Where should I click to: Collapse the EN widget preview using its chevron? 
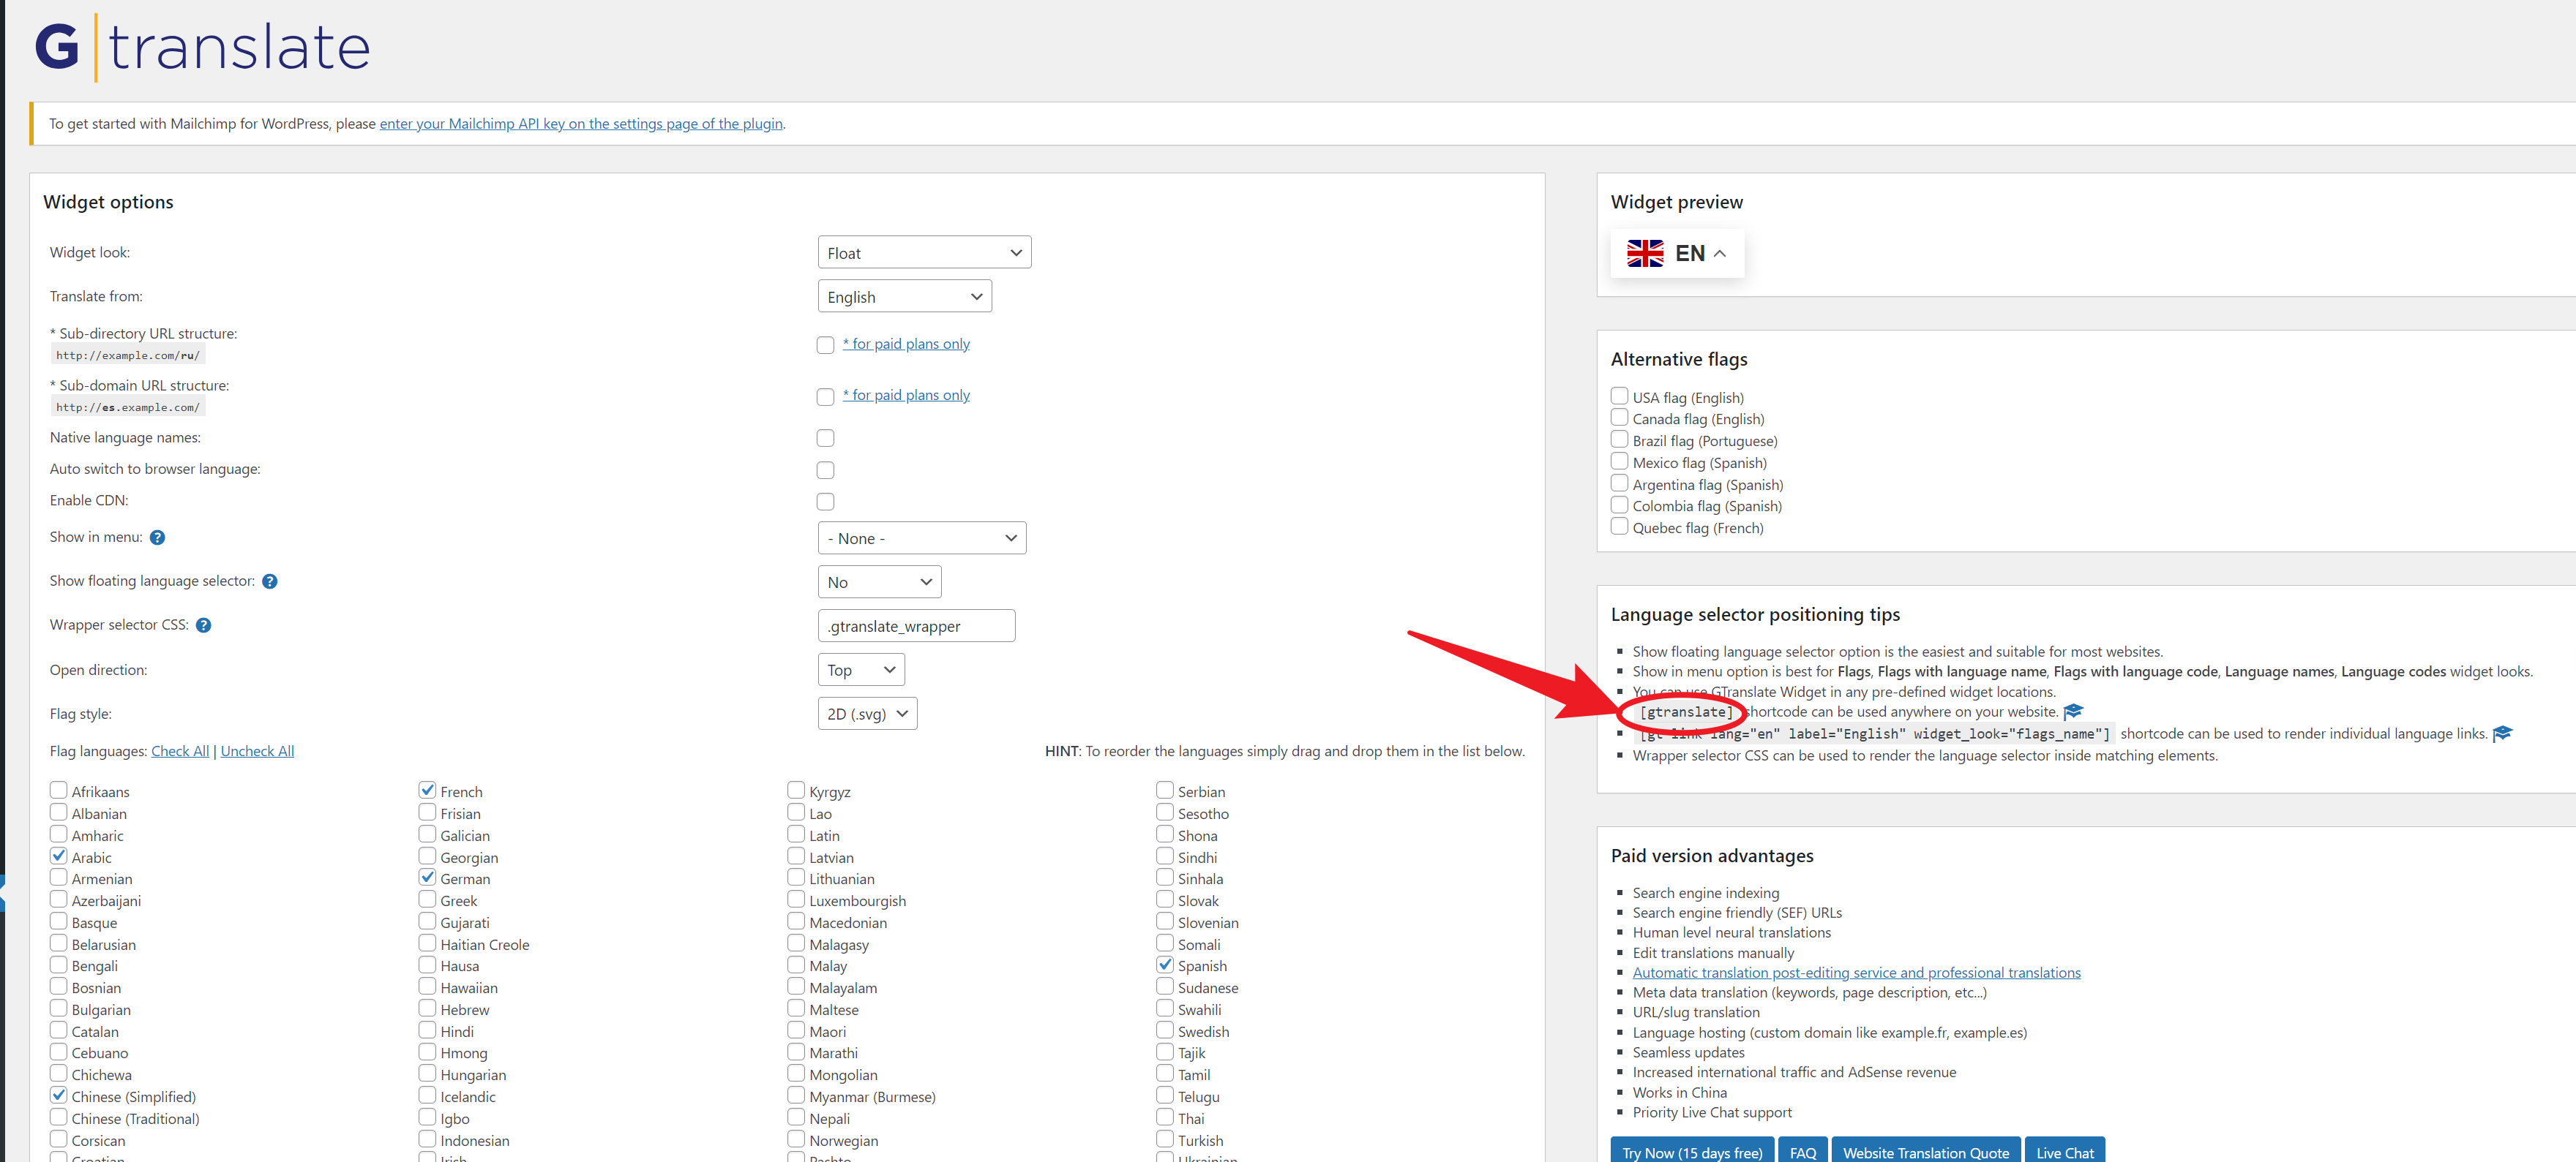coord(1720,253)
